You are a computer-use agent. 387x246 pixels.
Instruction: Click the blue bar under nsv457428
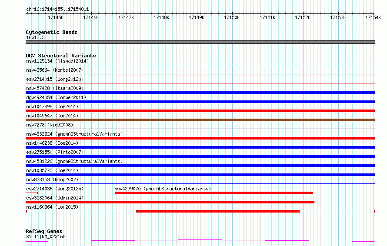tap(200, 93)
